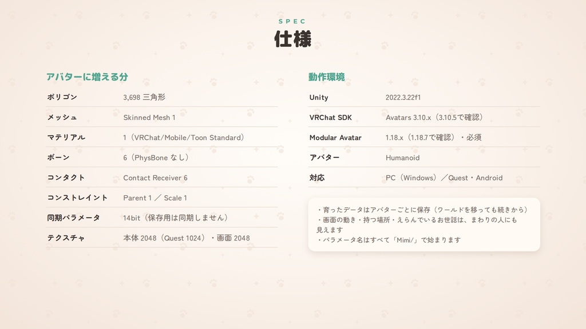Screen dimensions: 586x329
Task: Click the 同期パラメータ row label
Action: (x=74, y=218)
